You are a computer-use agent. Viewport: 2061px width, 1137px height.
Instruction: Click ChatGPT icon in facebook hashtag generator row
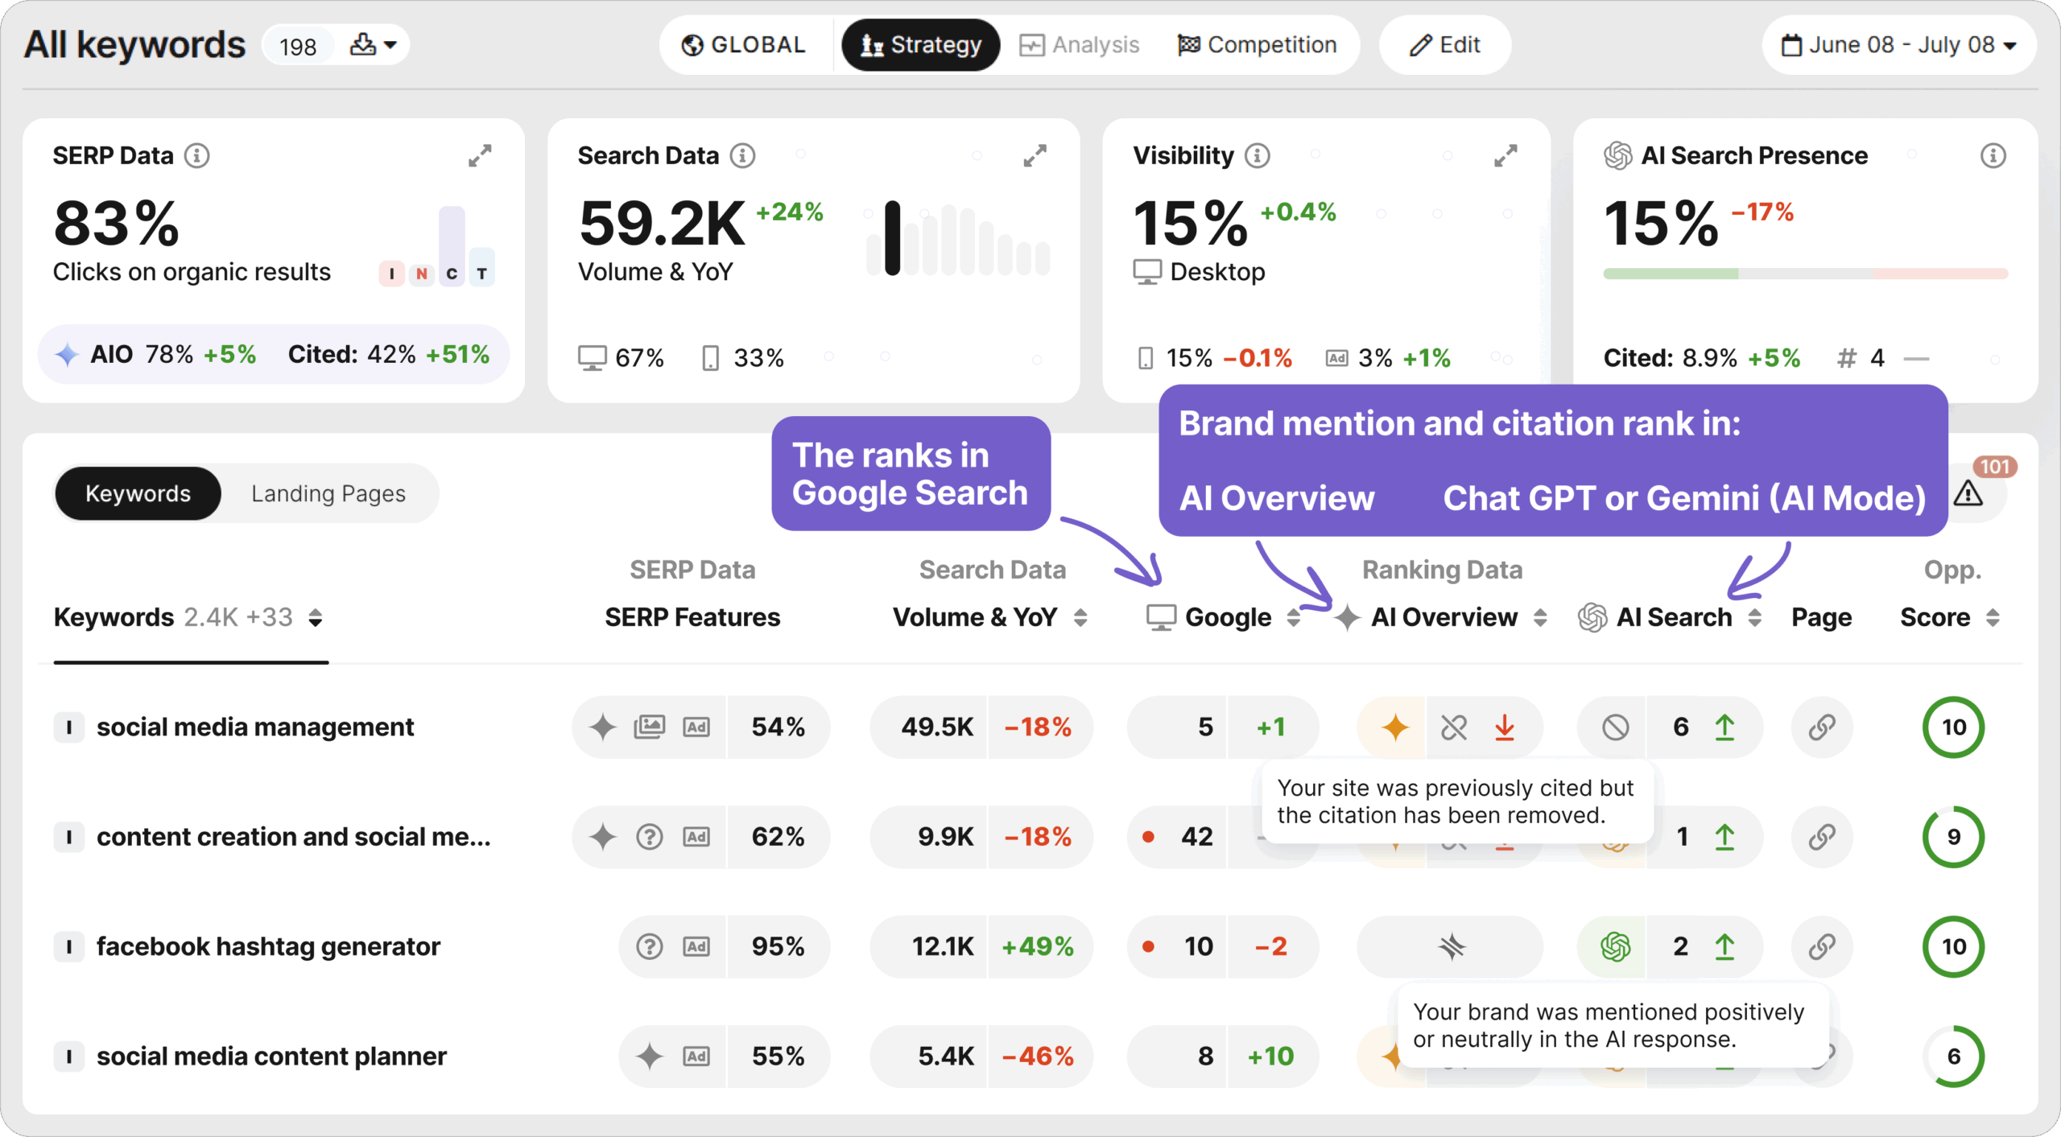(1614, 947)
